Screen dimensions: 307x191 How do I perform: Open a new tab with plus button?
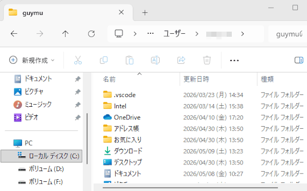145,13
